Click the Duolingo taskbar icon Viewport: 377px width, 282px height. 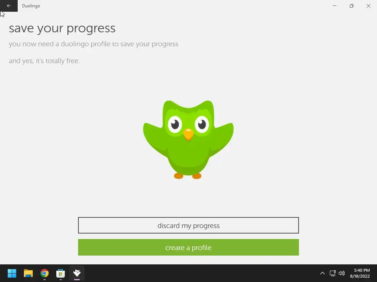77,273
